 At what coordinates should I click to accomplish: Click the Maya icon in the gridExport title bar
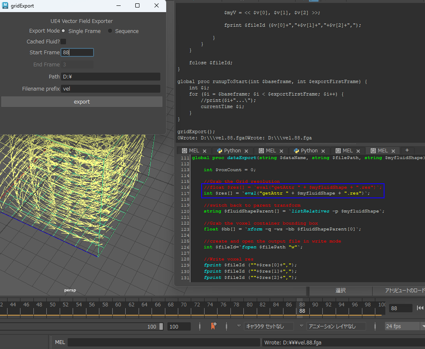tap(5, 5)
